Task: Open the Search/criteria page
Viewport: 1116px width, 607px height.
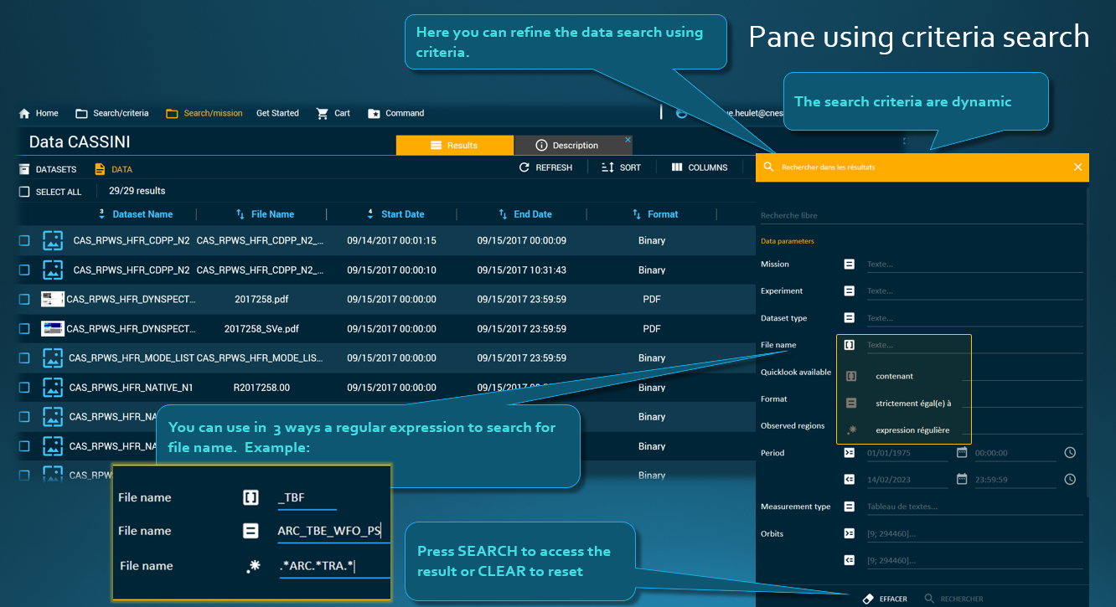Action: 111,113
